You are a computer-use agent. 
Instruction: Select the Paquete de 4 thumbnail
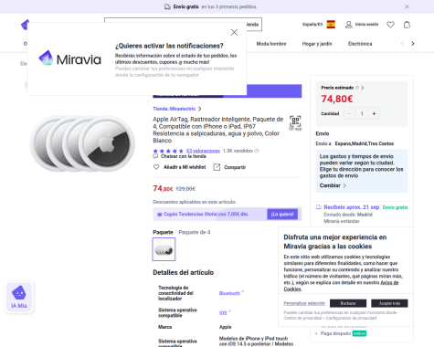[164, 249]
